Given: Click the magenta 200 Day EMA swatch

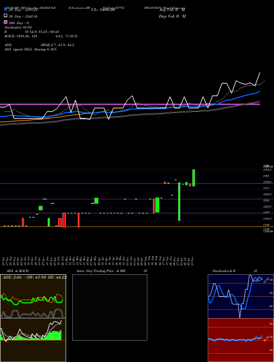Looking at the screenshot, I should (x=5, y=22).
